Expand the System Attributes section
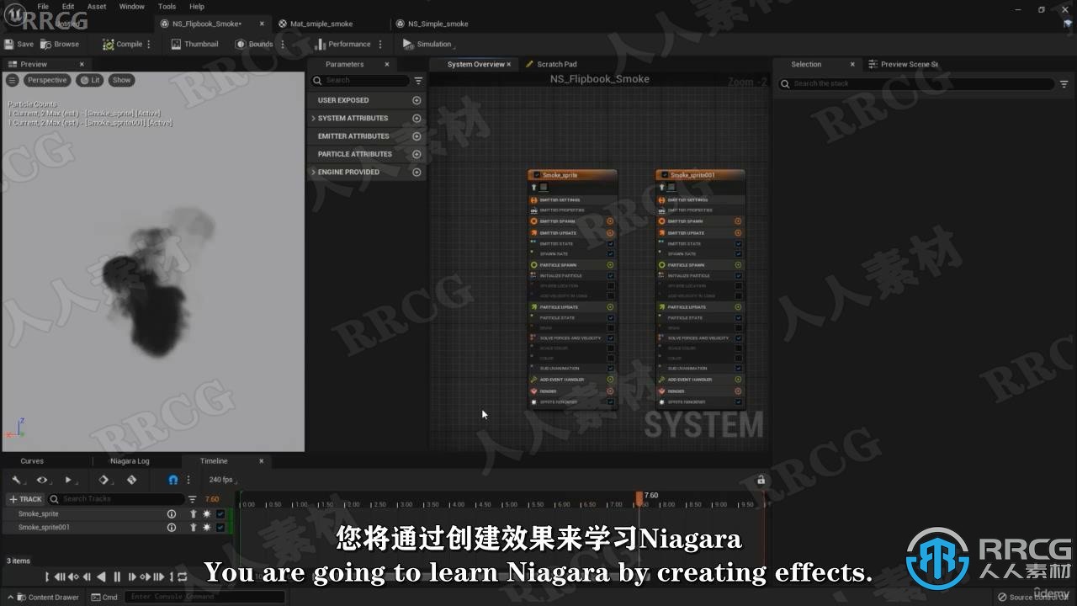1077x606 pixels. coord(314,118)
